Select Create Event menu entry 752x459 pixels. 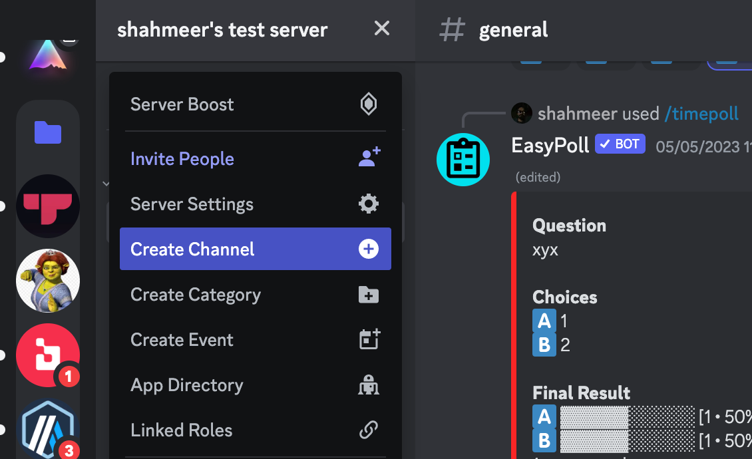tap(255, 339)
